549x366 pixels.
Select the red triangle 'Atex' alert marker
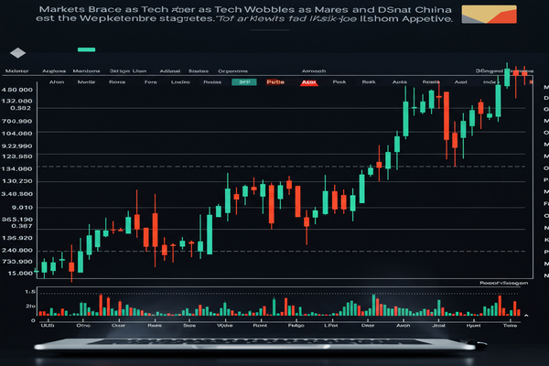[x=309, y=82]
